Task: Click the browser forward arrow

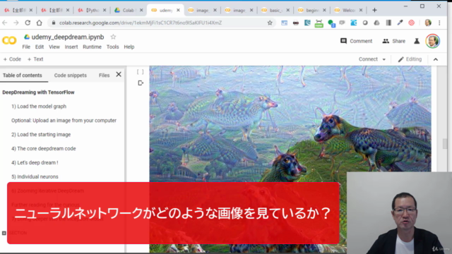Action: [16, 23]
